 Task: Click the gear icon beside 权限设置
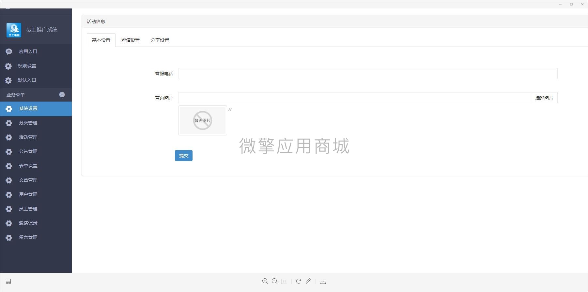pos(8,66)
